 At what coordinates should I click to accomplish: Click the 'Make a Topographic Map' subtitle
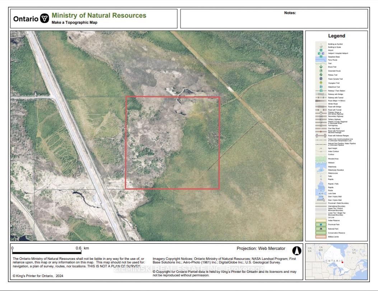(75, 22)
